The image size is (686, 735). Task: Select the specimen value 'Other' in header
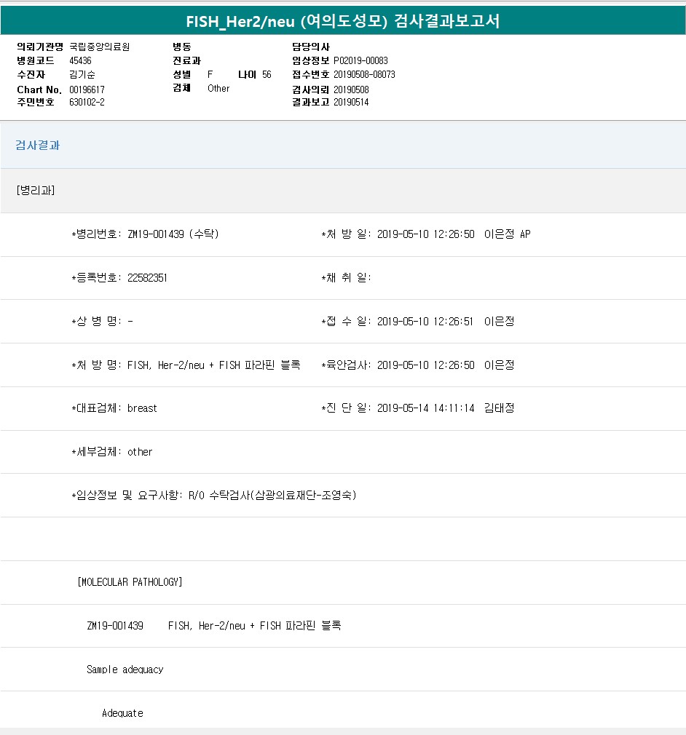coord(218,89)
